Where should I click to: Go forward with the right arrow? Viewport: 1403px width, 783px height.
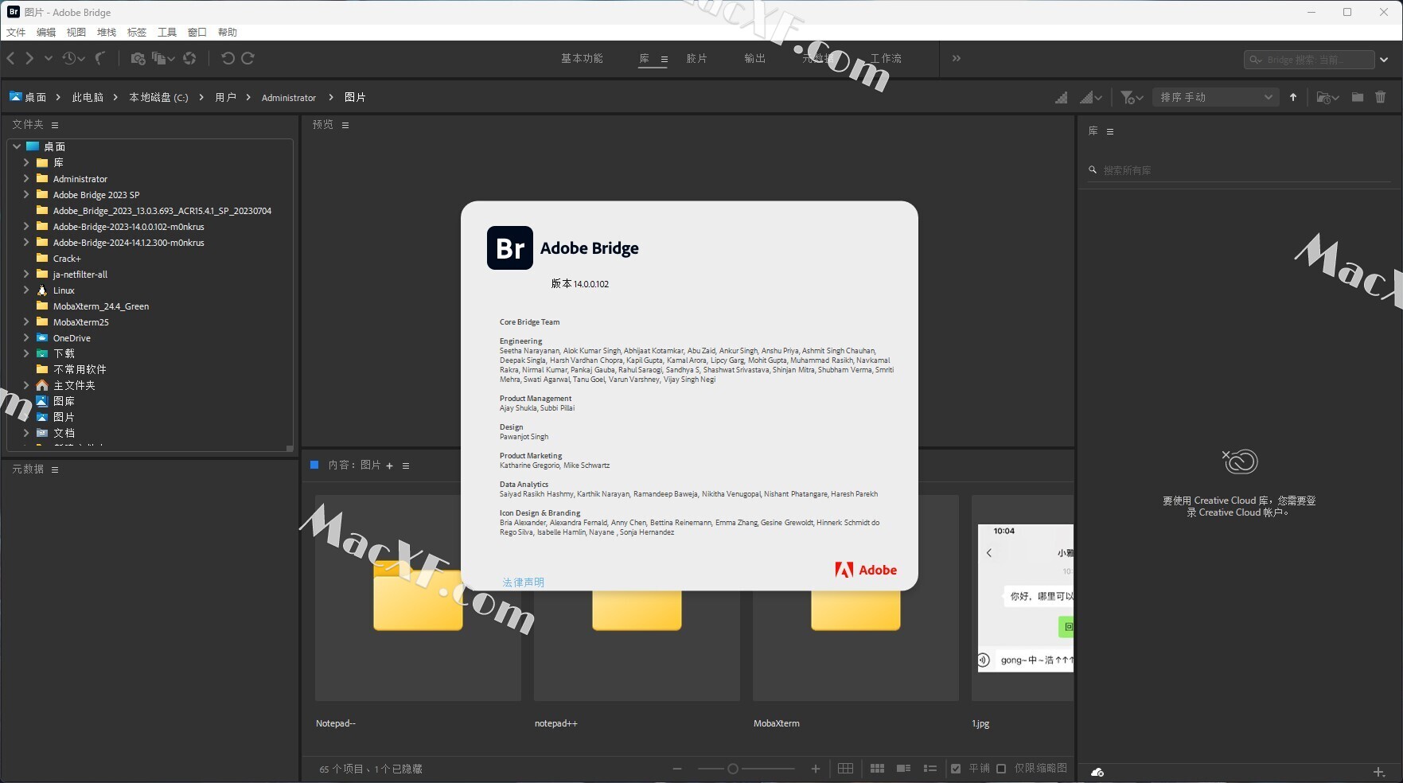[29, 58]
